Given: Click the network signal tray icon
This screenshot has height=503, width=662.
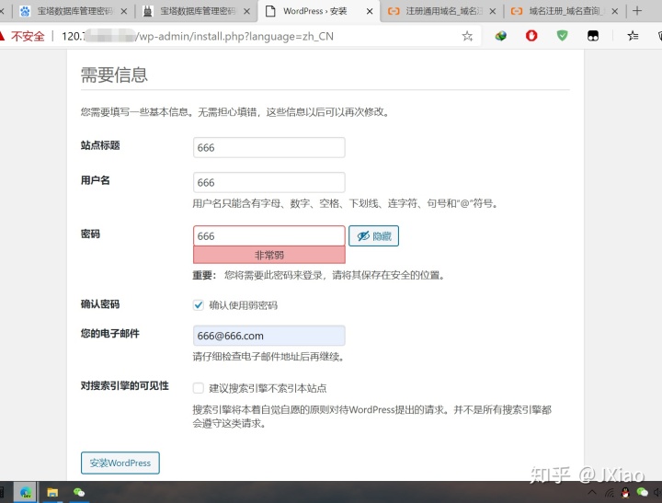Looking at the screenshot, I should pos(610,493).
